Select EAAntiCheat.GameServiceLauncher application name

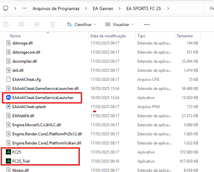pyautogui.click(x=43, y=98)
